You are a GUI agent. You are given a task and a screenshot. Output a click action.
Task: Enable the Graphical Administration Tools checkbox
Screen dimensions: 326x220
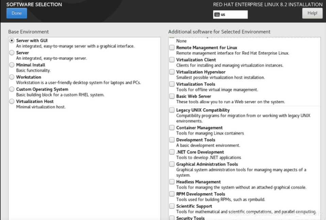(x=172, y=164)
